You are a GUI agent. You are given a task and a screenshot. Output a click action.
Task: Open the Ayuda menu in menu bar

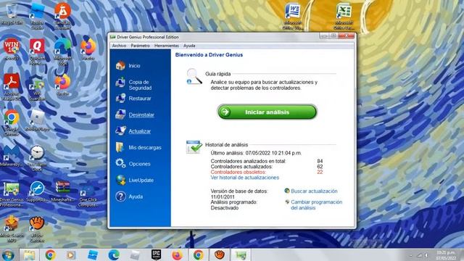click(x=189, y=46)
